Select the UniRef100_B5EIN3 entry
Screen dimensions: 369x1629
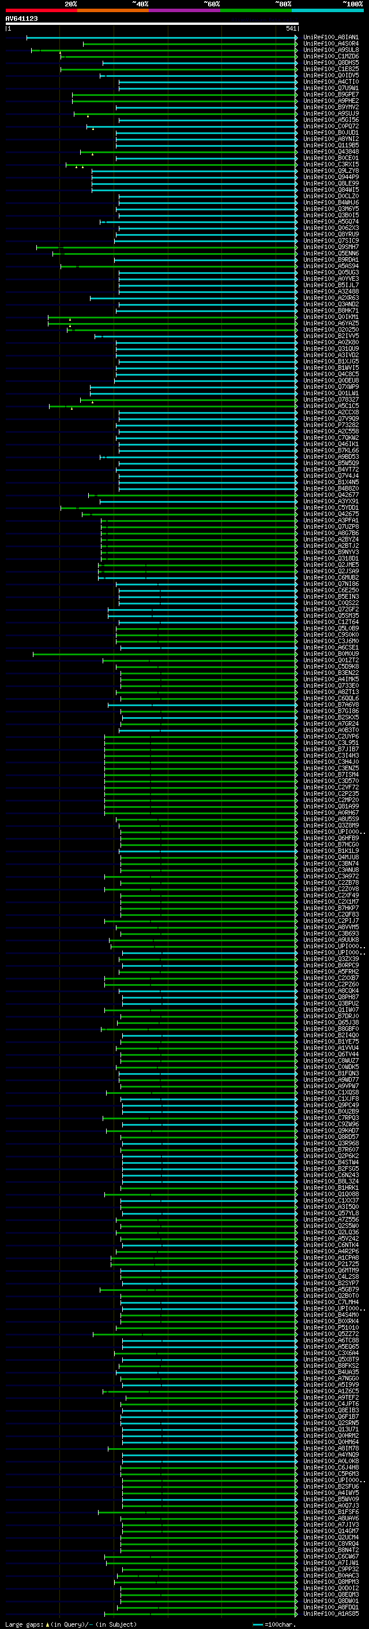point(331,596)
